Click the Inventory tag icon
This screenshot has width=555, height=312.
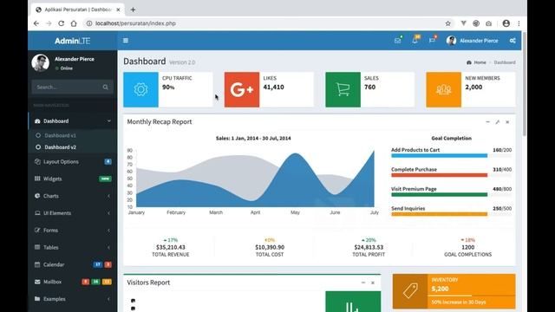(410, 291)
